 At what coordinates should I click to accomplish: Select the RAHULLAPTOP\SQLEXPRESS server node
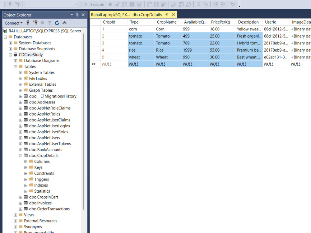pos(45,31)
